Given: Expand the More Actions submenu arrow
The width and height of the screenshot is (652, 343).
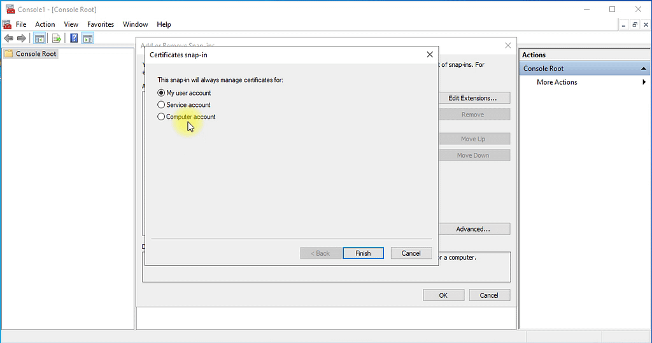Looking at the screenshot, I should click(x=644, y=82).
